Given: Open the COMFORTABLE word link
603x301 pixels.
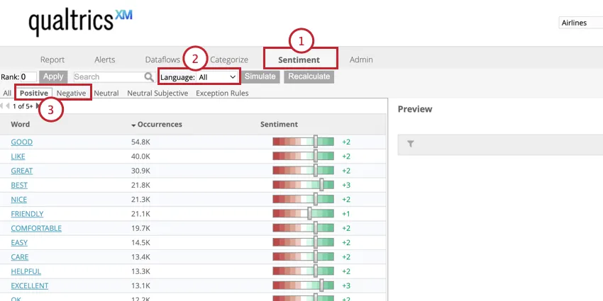Looking at the screenshot, I should (x=36, y=228).
